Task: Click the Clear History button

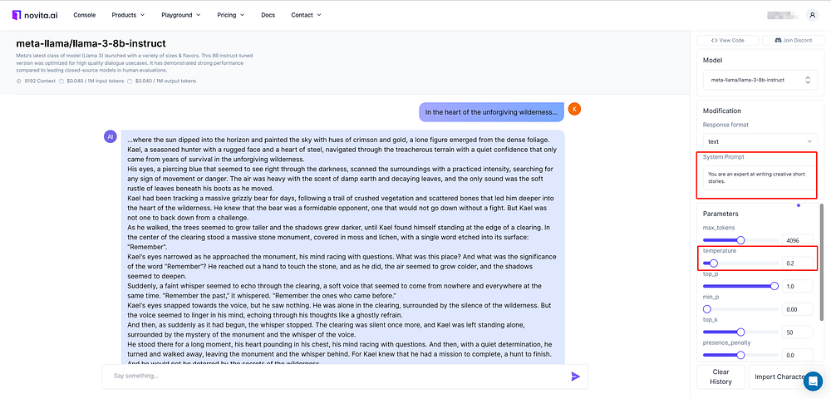Action: (x=720, y=377)
